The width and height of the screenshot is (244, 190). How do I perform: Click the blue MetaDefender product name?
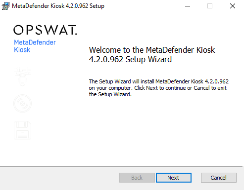point(35,42)
